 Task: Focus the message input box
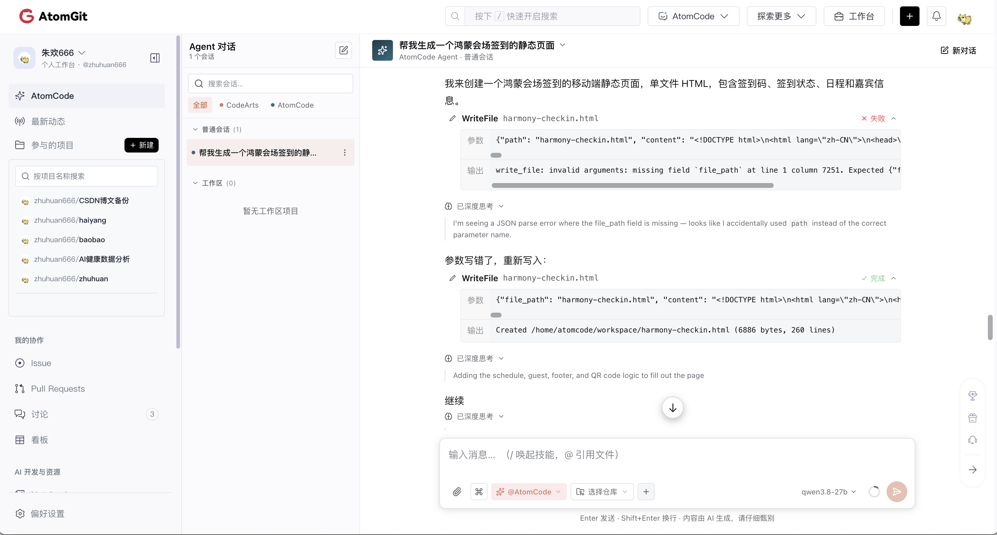(677, 455)
